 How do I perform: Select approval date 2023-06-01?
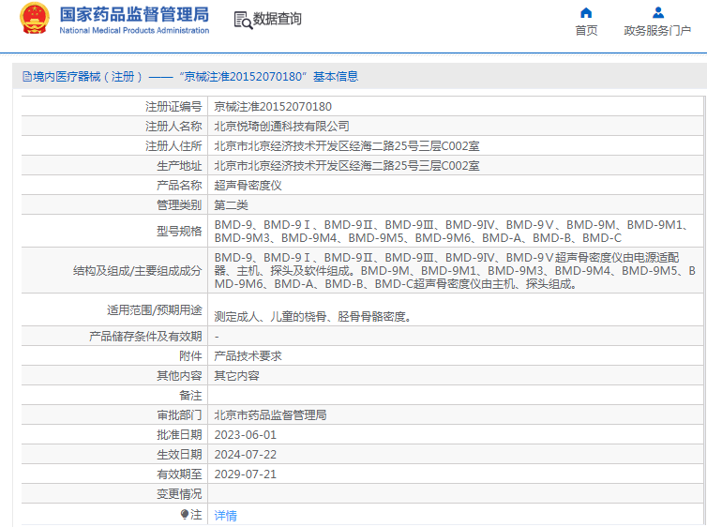(246, 435)
